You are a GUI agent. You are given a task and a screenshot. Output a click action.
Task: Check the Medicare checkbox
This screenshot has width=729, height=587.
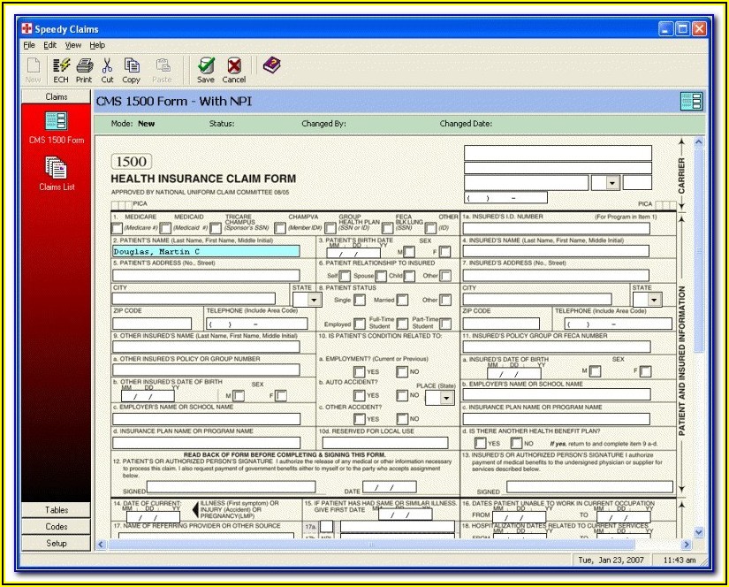(x=117, y=228)
